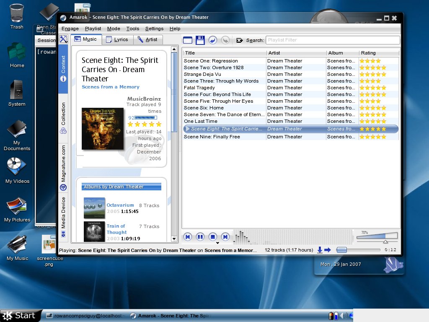
Task: Adjust the 70% volume slider
Action: [x=377, y=237]
